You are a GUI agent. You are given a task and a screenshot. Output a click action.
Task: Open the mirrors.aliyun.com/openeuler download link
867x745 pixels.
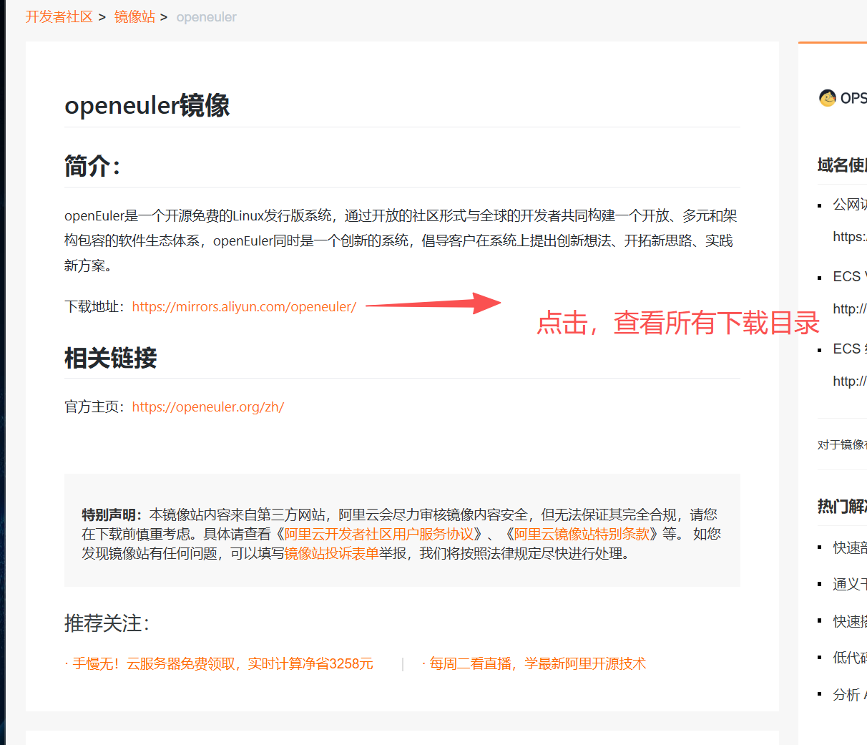(x=244, y=306)
